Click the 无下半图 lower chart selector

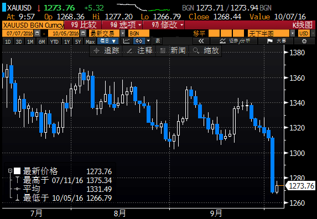[x=269, y=33]
